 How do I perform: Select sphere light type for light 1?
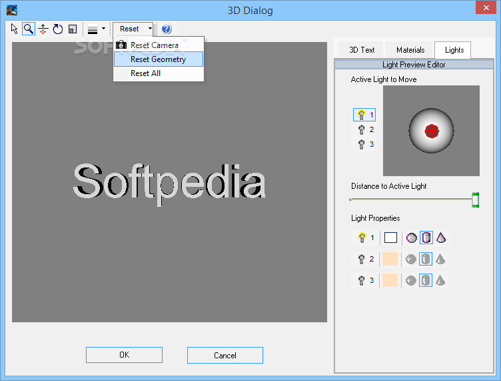411,238
